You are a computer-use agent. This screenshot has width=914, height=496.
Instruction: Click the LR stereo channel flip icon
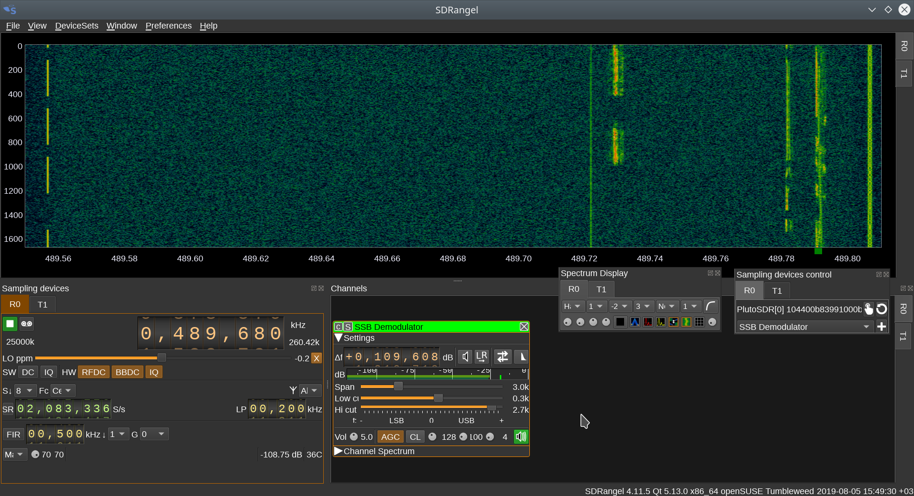pyautogui.click(x=482, y=357)
